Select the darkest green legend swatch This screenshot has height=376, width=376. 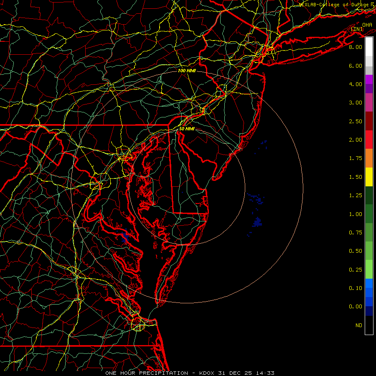[369, 196]
